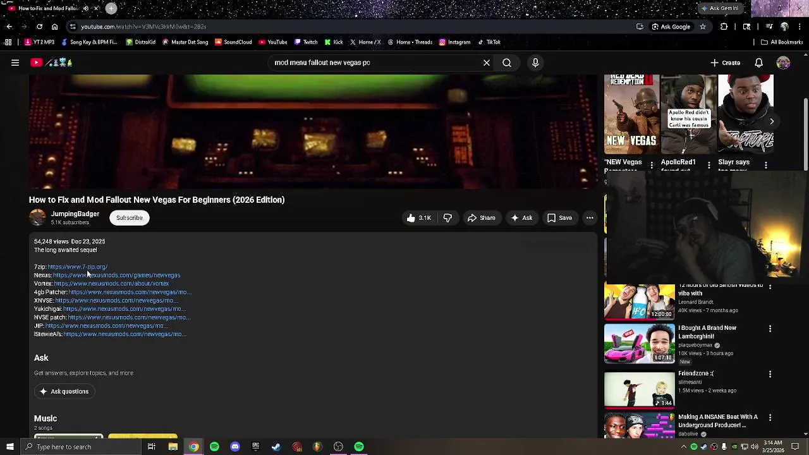Save the video to a playlist
The image size is (809, 455).
point(559,218)
